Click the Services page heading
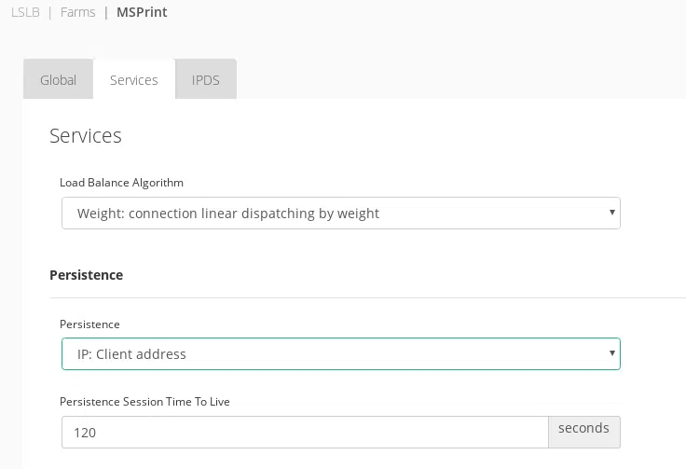686x469 pixels. pos(86,135)
